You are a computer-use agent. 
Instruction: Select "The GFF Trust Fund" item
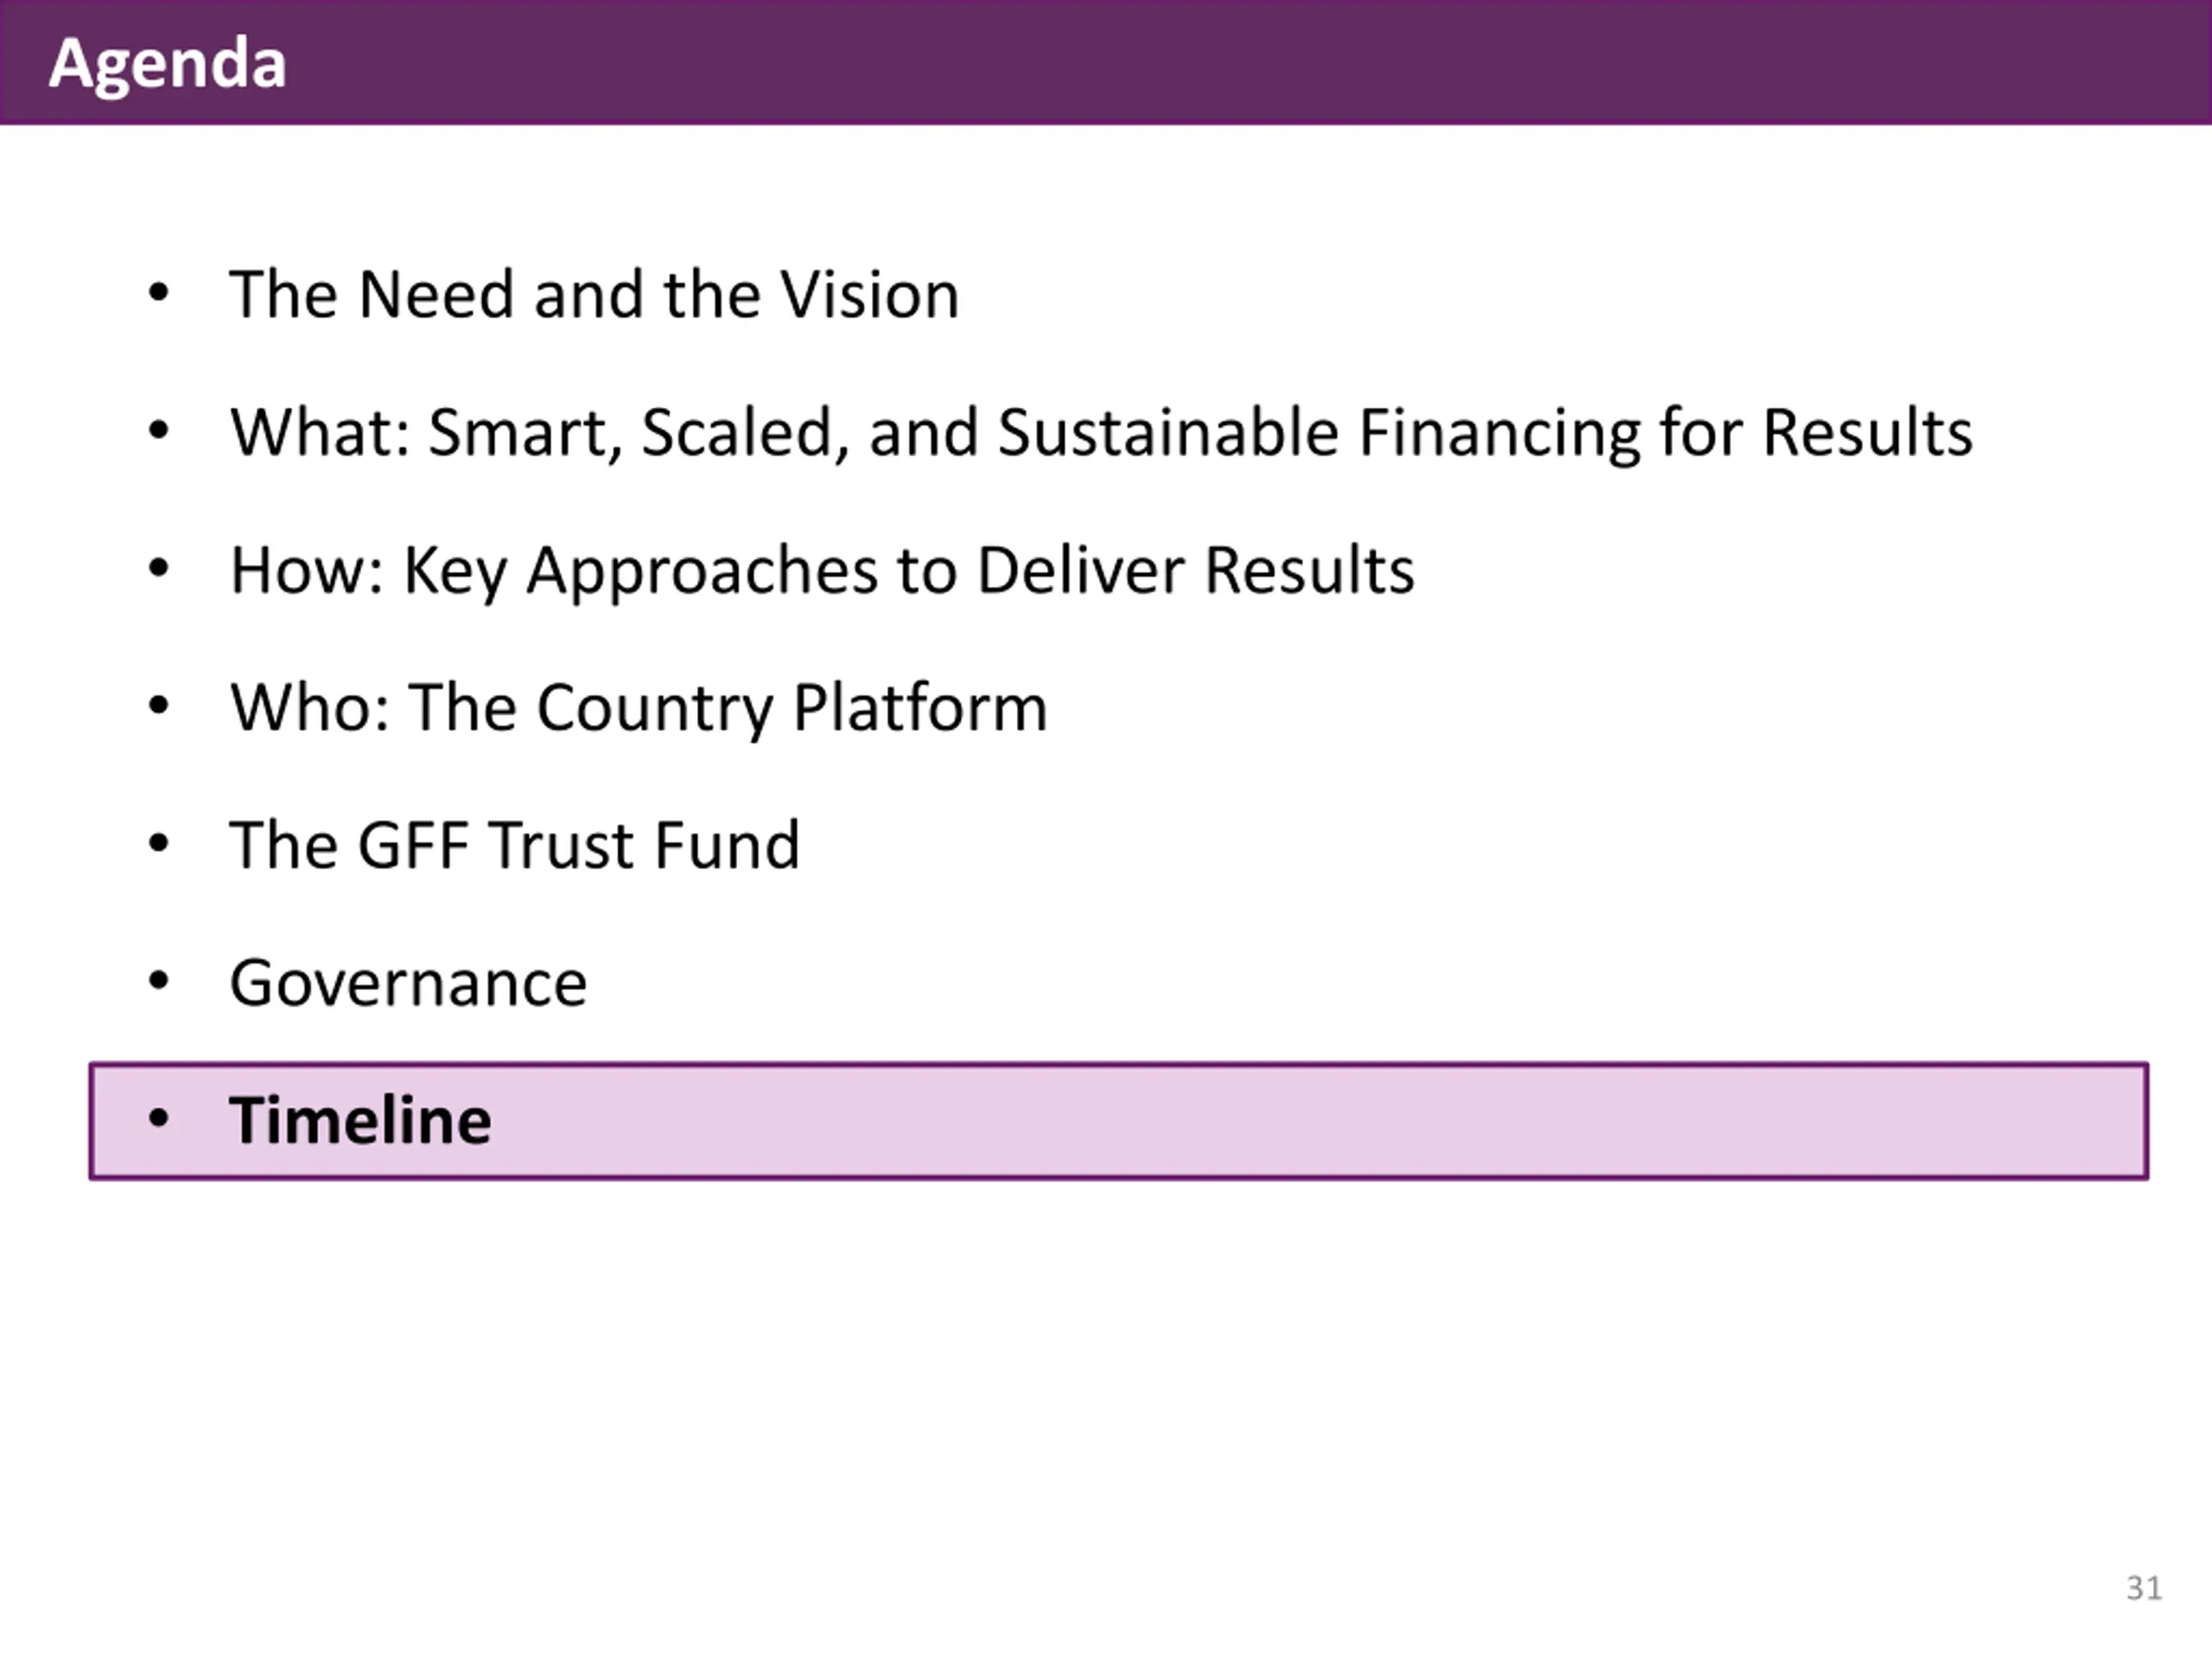tap(514, 845)
